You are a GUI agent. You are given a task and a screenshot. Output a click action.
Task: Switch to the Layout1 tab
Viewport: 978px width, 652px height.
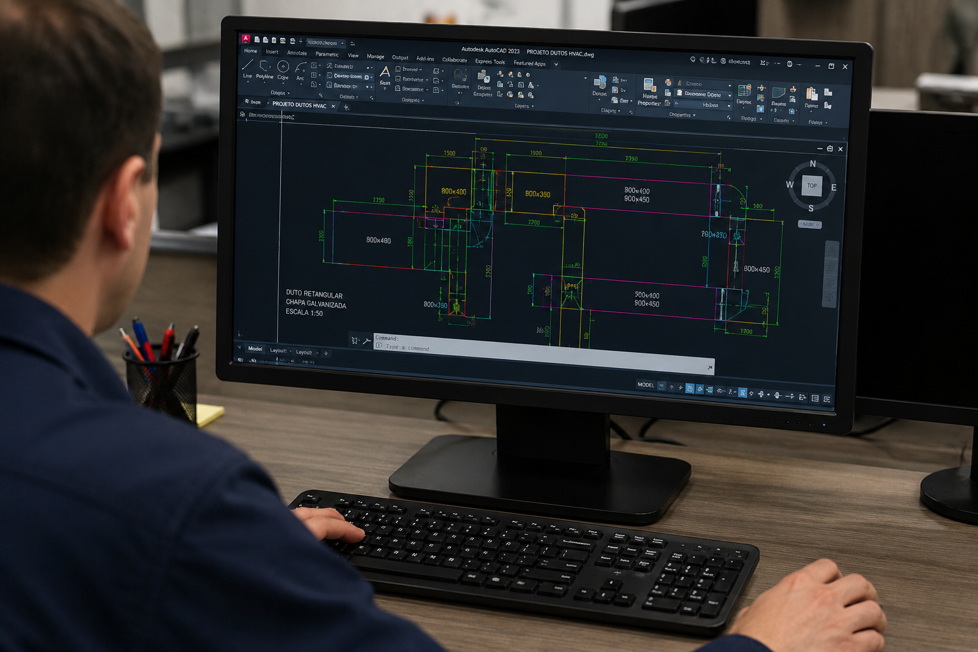278,350
